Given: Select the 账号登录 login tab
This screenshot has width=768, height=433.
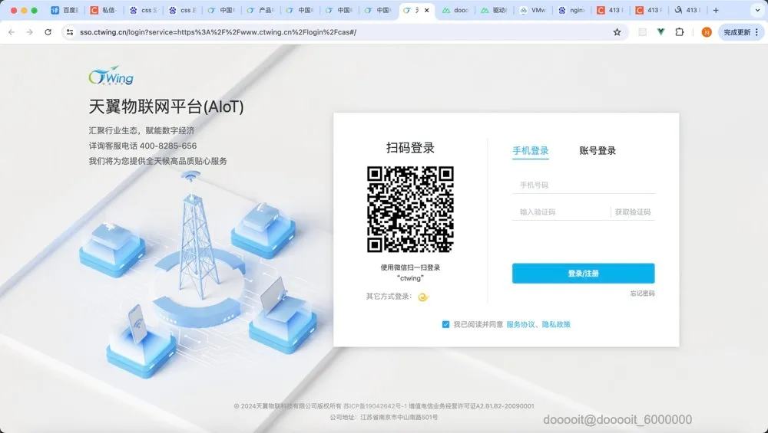Looking at the screenshot, I should click(598, 150).
